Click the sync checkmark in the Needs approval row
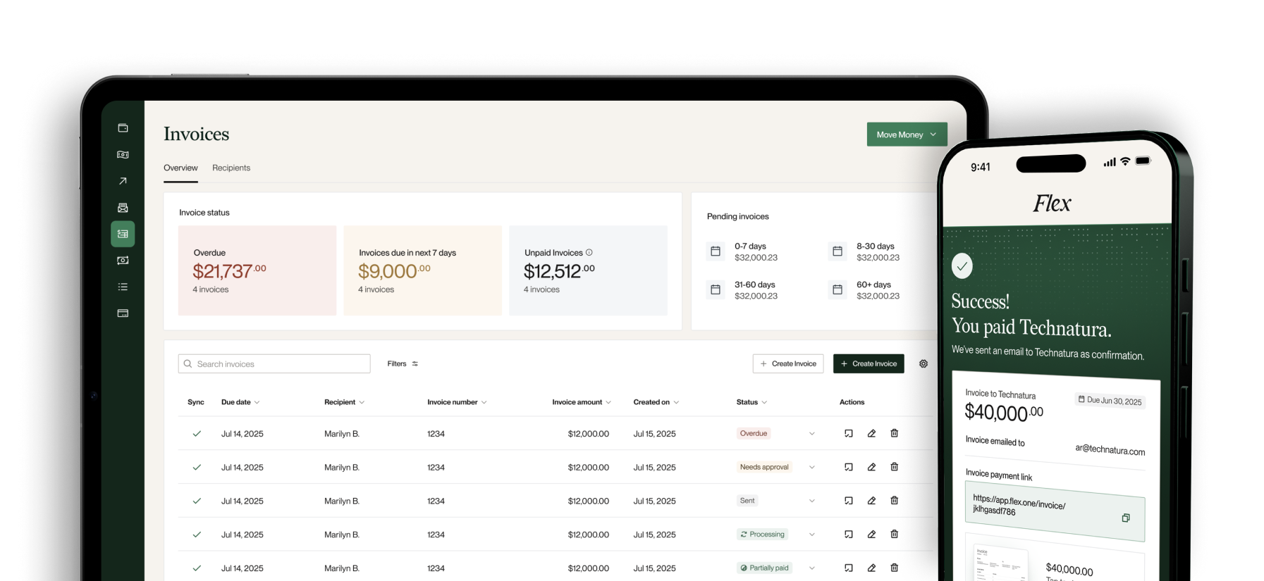This screenshot has height=581, width=1264. (x=197, y=468)
